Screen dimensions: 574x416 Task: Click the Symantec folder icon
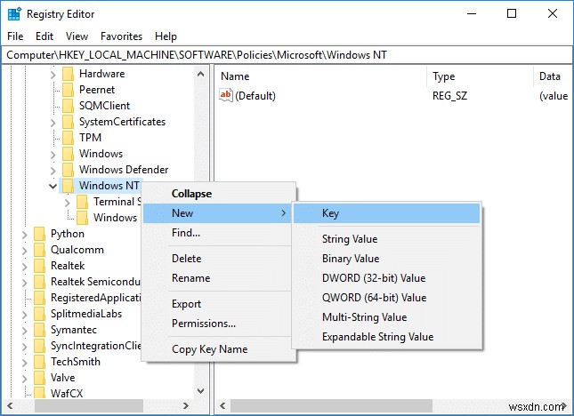(x=39, y=330)
